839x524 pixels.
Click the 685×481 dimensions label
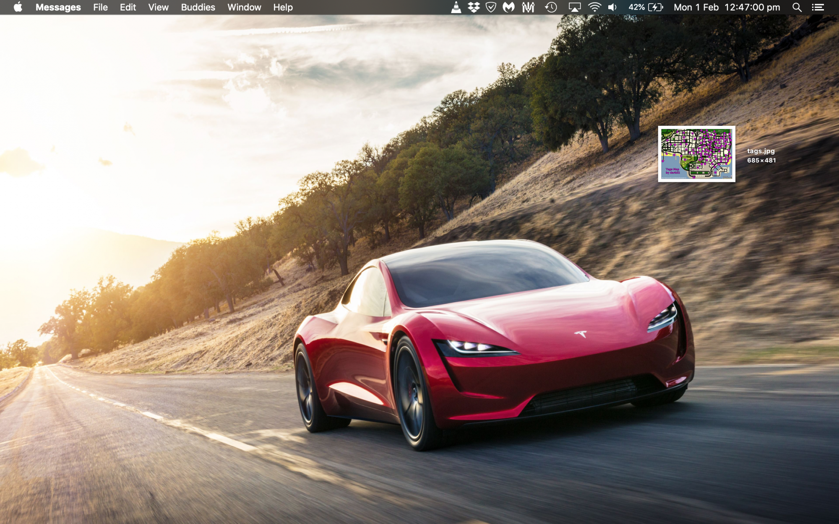761,160
